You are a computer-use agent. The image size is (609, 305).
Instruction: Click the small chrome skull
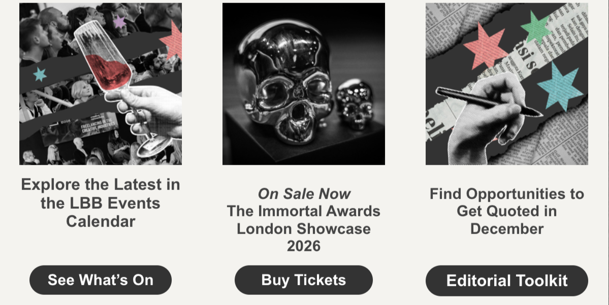[354, 105]
